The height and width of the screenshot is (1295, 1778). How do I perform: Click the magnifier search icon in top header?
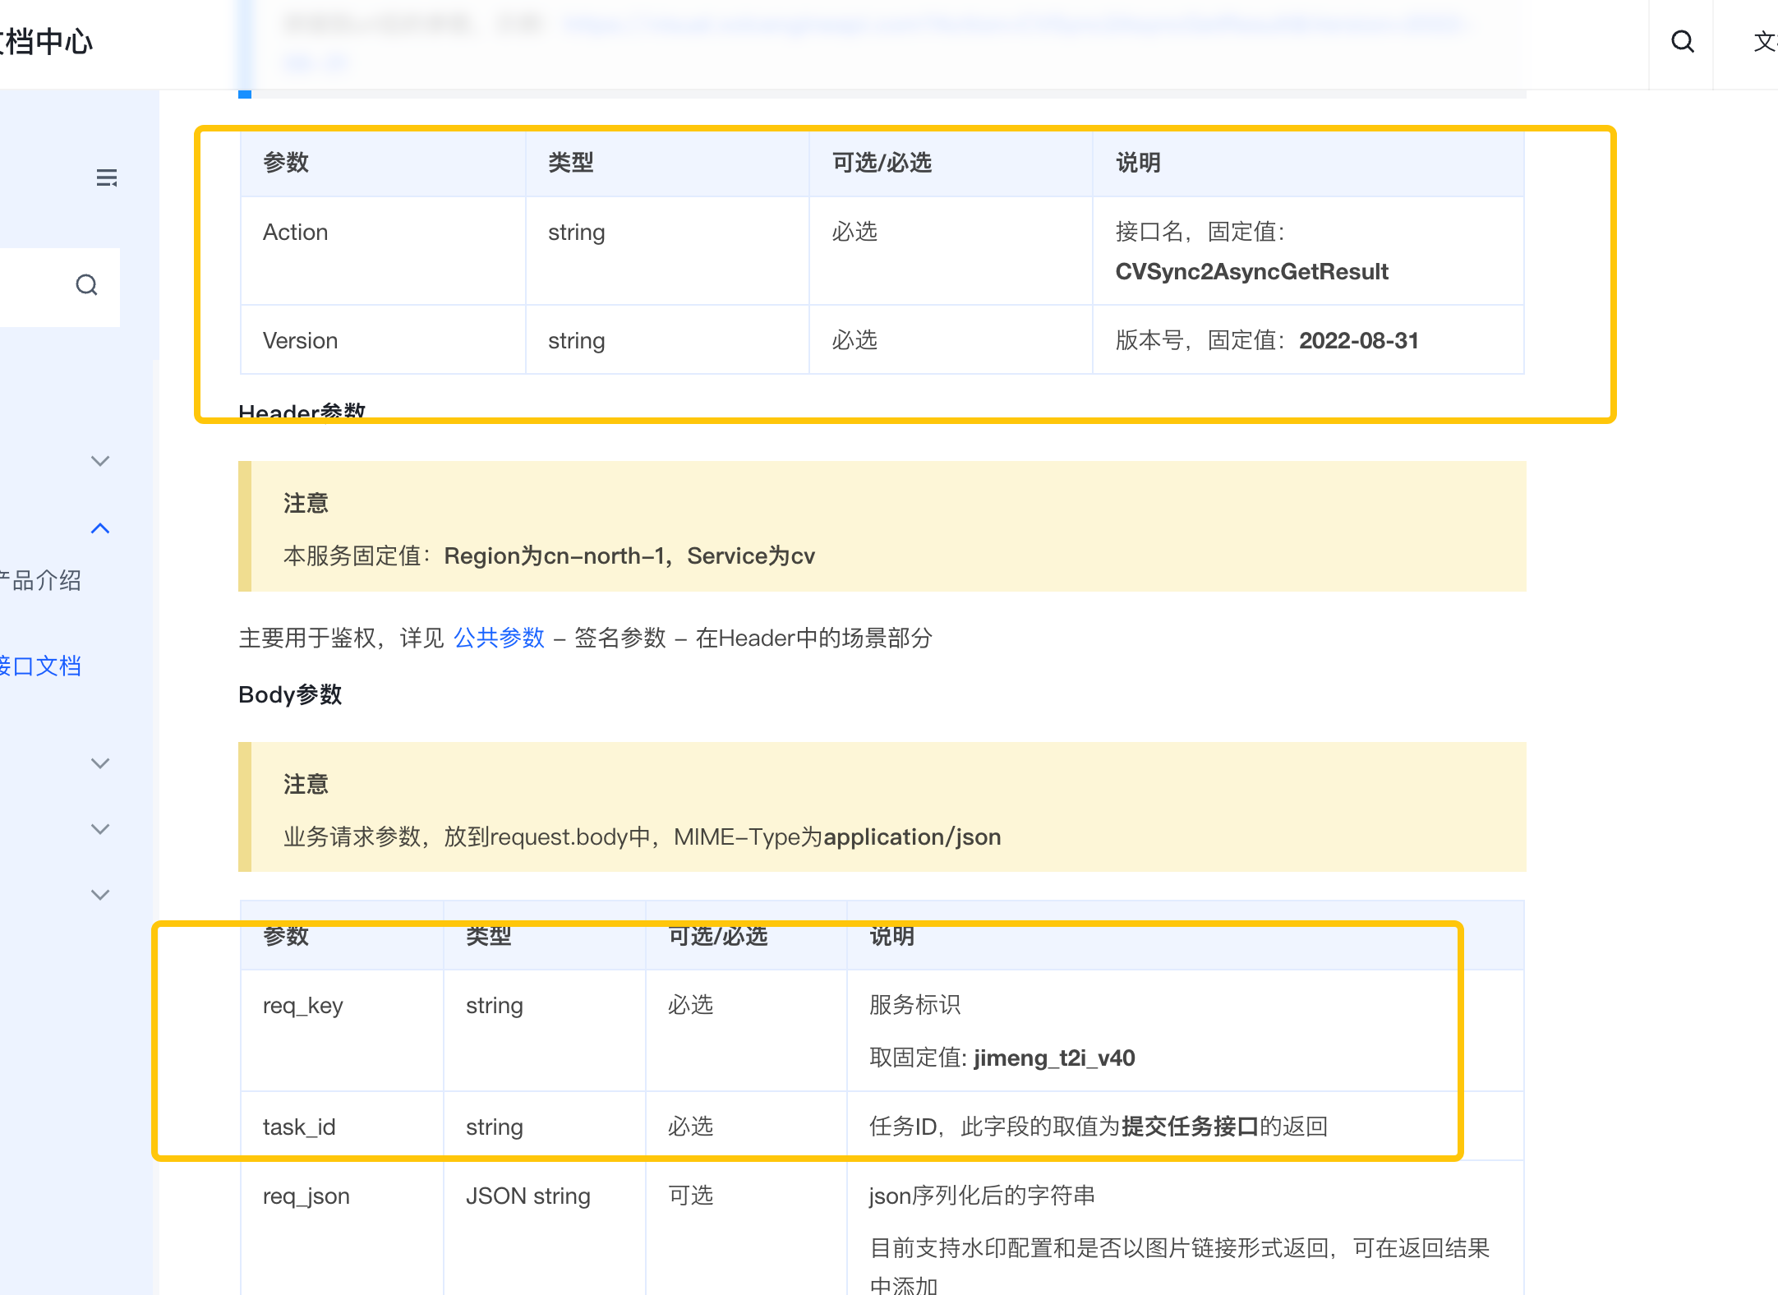tap(1682, 41)
